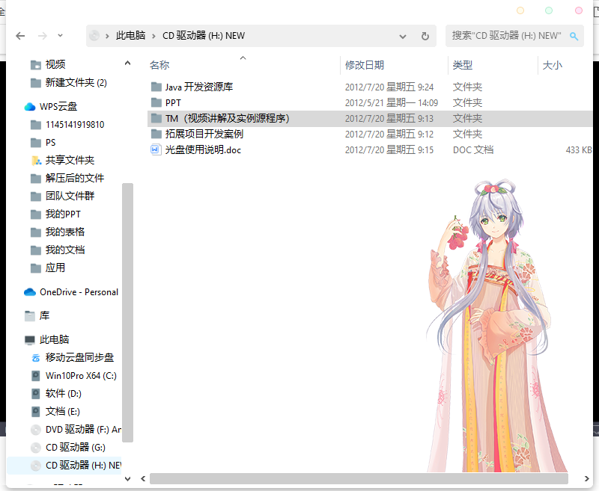Select the PPT folder icon in file list

[x=156, y=102]
